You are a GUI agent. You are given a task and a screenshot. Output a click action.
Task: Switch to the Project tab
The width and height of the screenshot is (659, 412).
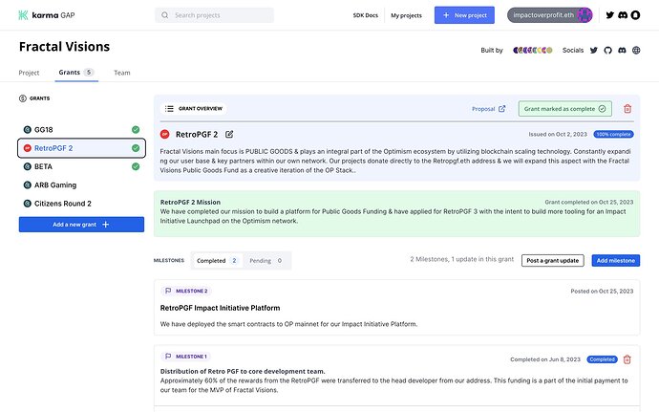pyautogui.click(x=29, y=73)
